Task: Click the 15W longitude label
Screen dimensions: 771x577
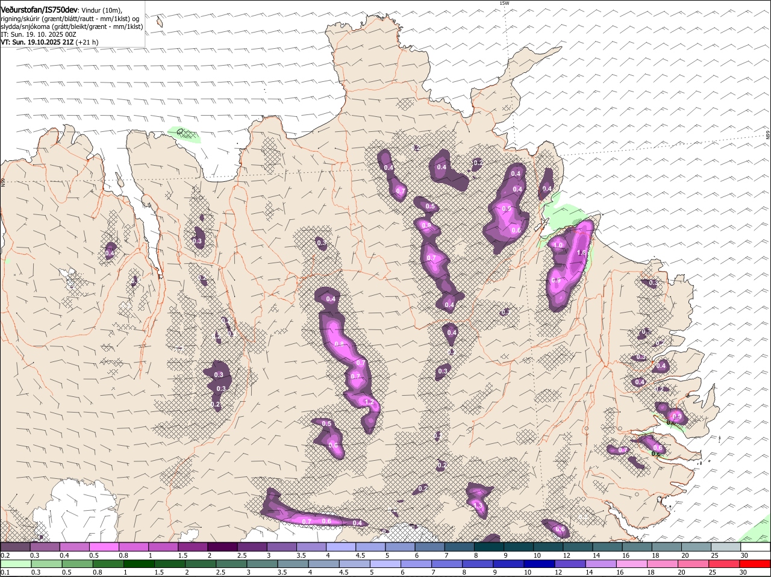Action: tap(504, 3)
